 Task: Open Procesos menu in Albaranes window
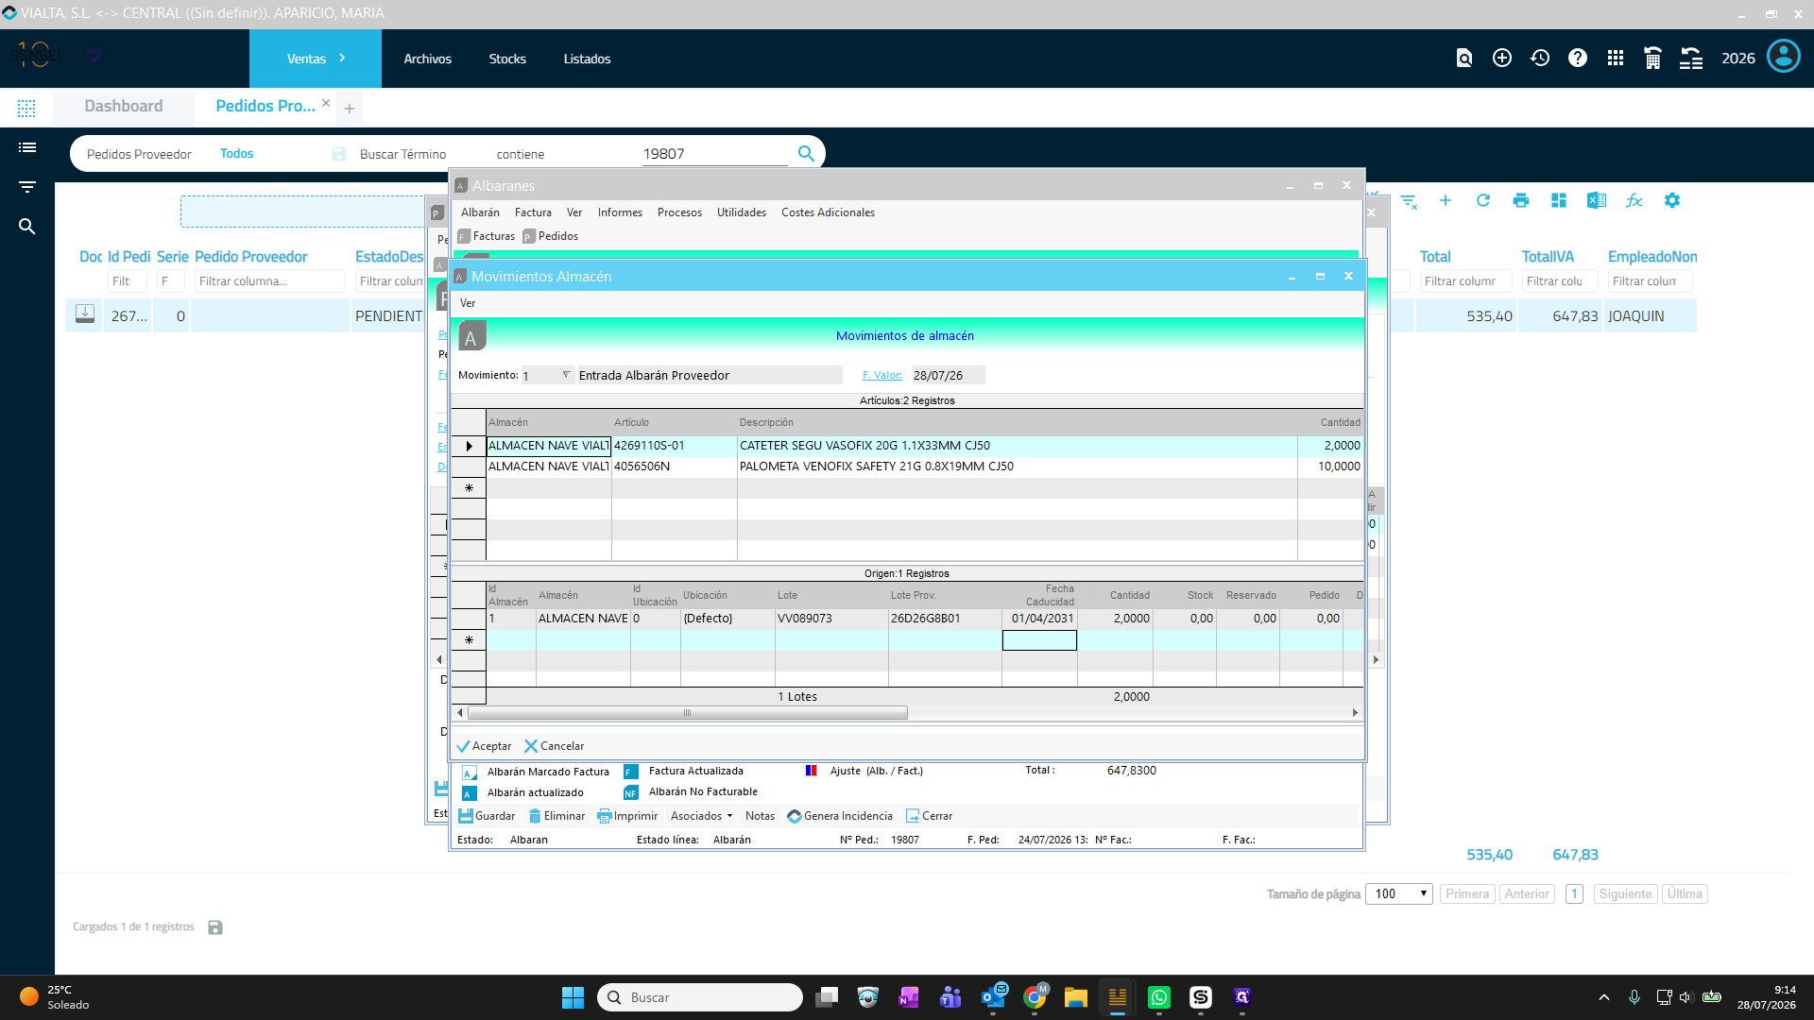pos(679,212)
